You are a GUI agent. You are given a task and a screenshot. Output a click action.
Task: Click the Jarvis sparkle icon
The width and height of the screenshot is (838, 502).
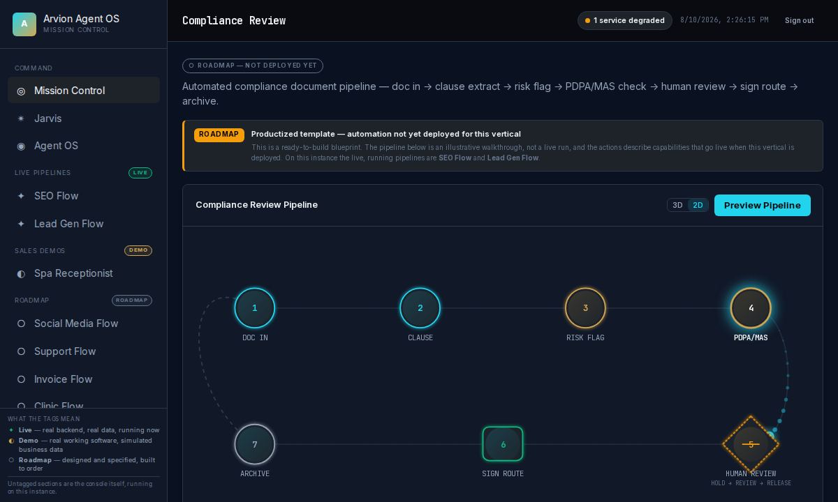coord(21,119)
